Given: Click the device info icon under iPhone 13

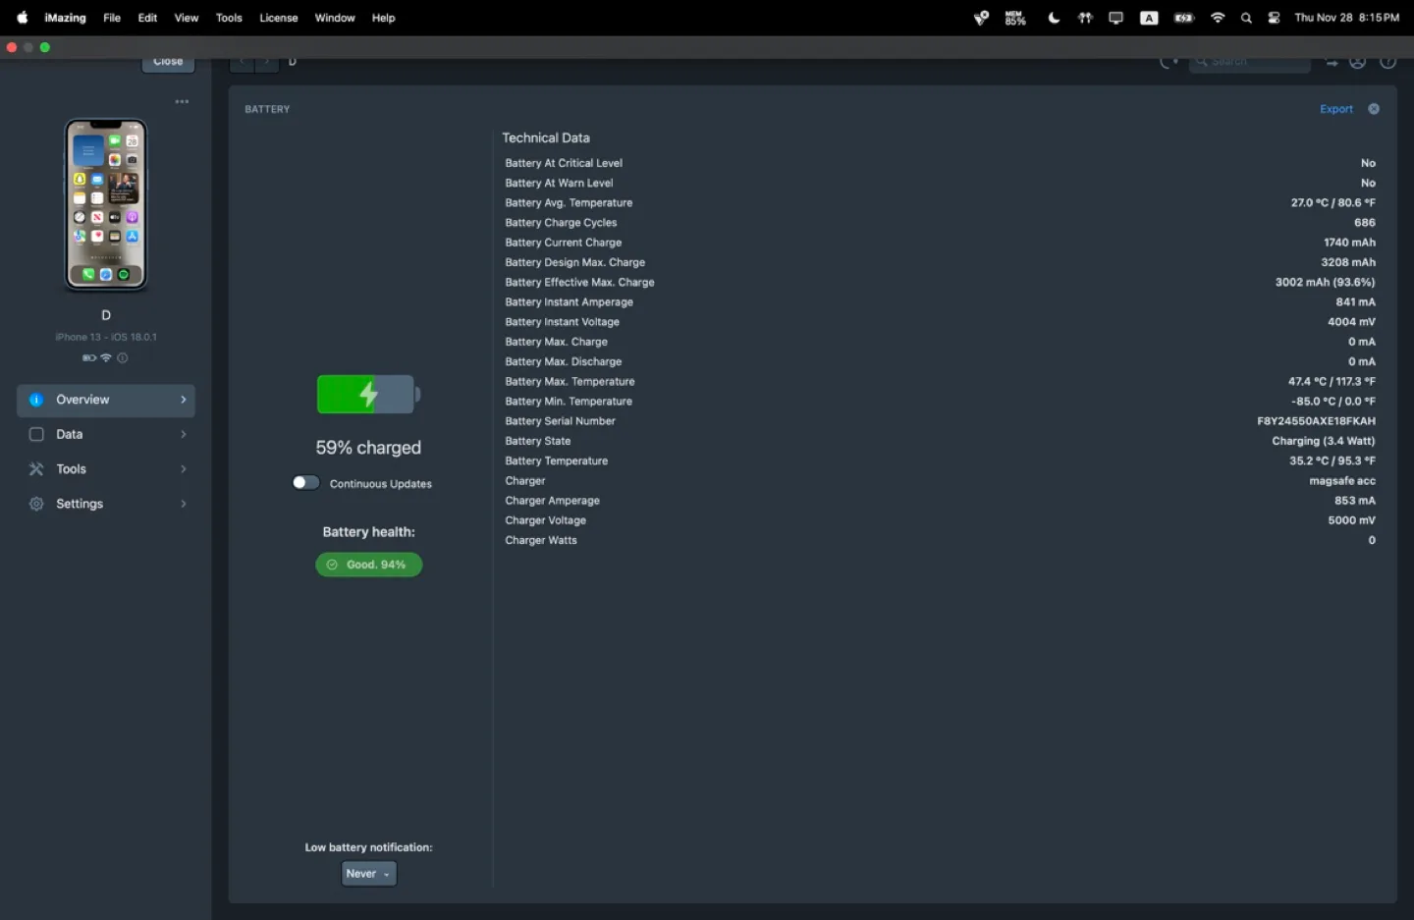Looking at the screenshot, I should pos(123,358).
